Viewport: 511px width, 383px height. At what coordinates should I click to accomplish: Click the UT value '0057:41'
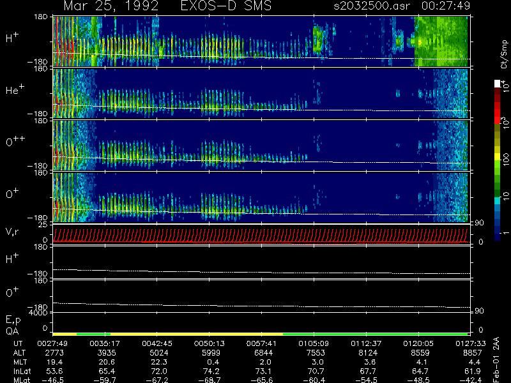pos(261,343)
